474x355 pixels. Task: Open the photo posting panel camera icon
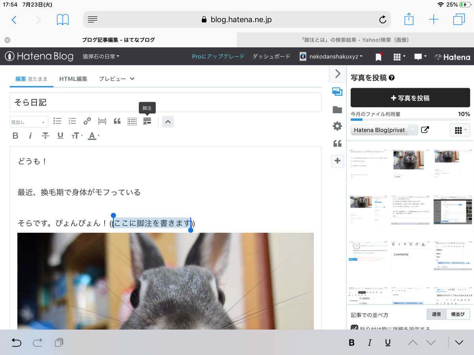click(x=337, y=91)
